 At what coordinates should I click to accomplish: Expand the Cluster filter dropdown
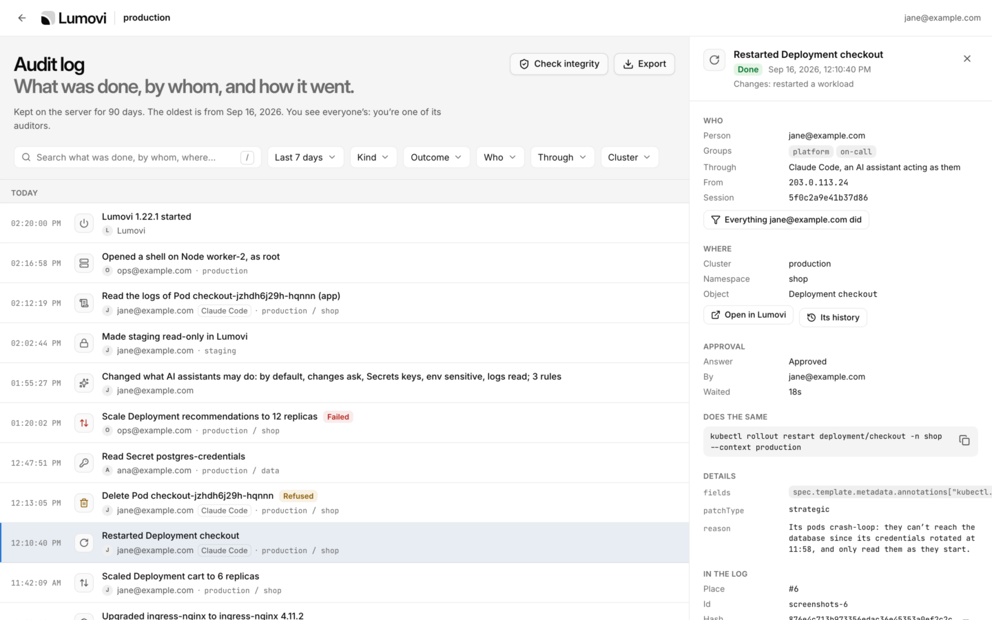[630, 157]
